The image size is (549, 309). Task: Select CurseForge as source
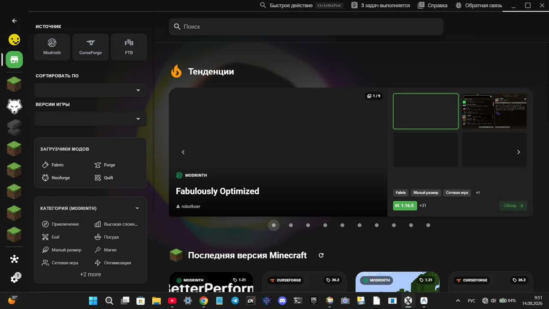[90, 47]
